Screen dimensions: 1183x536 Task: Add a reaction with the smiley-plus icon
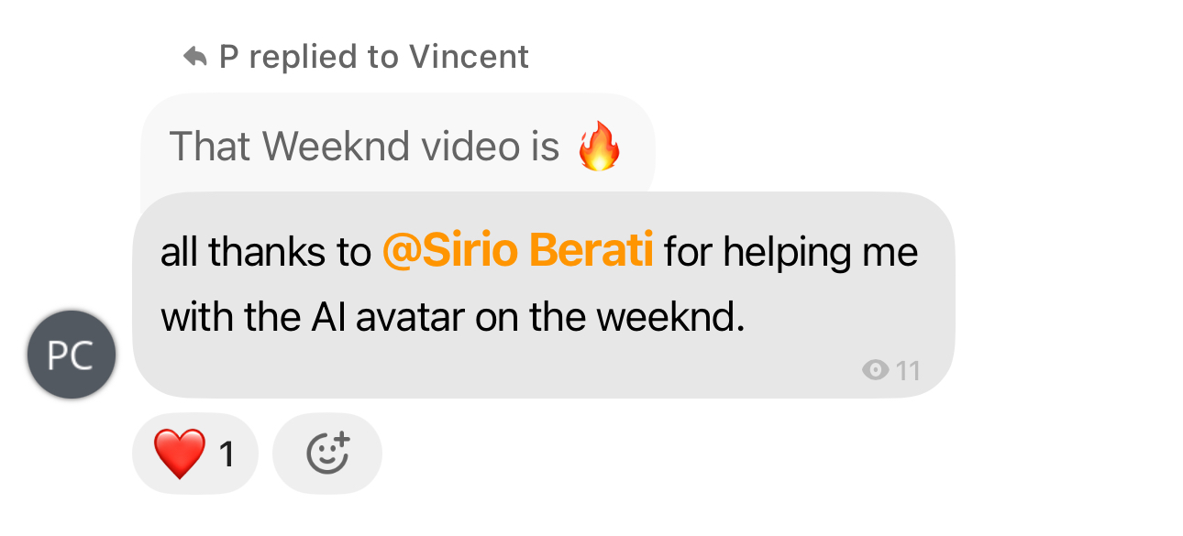coord(327,454)
